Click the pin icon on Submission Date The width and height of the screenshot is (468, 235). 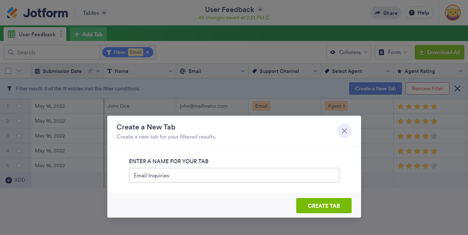click(90, 71)
